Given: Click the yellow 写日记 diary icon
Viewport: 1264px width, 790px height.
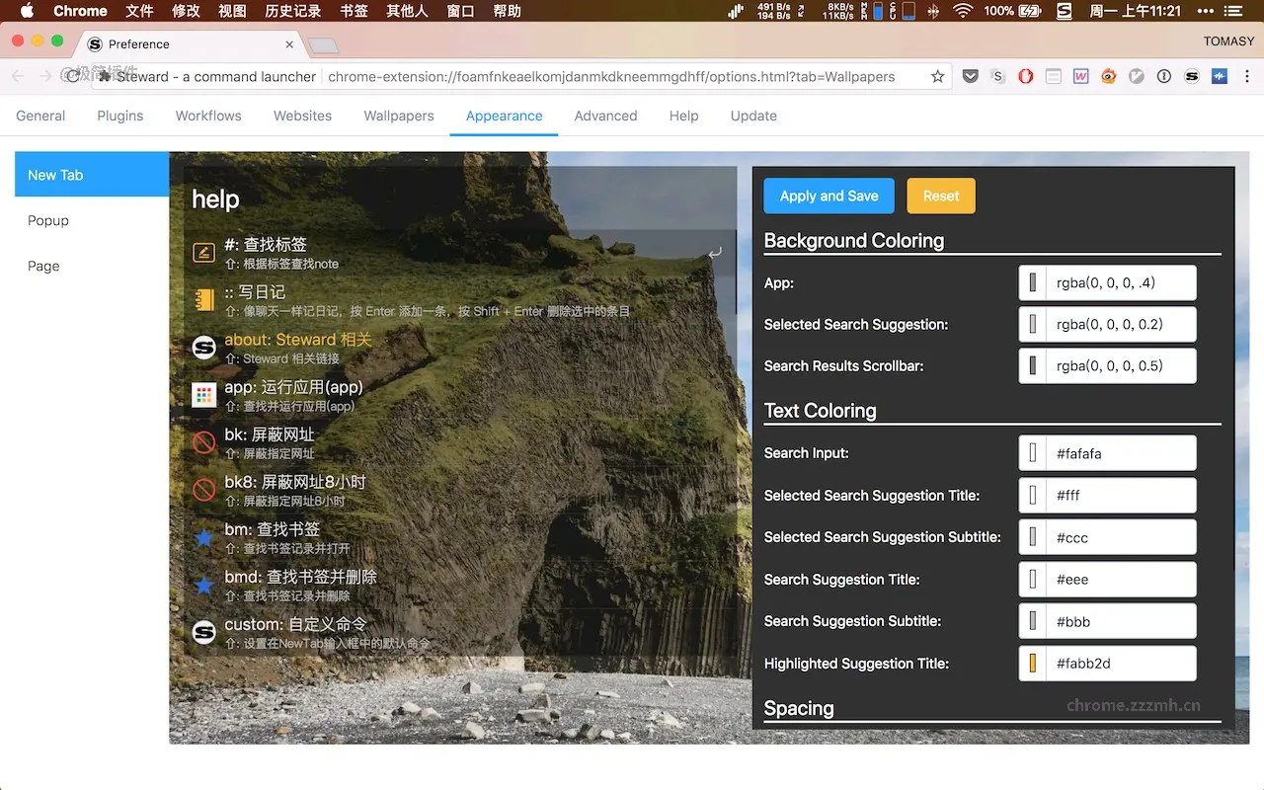Looking at the screenshot, I should click(x=203, y=300).
